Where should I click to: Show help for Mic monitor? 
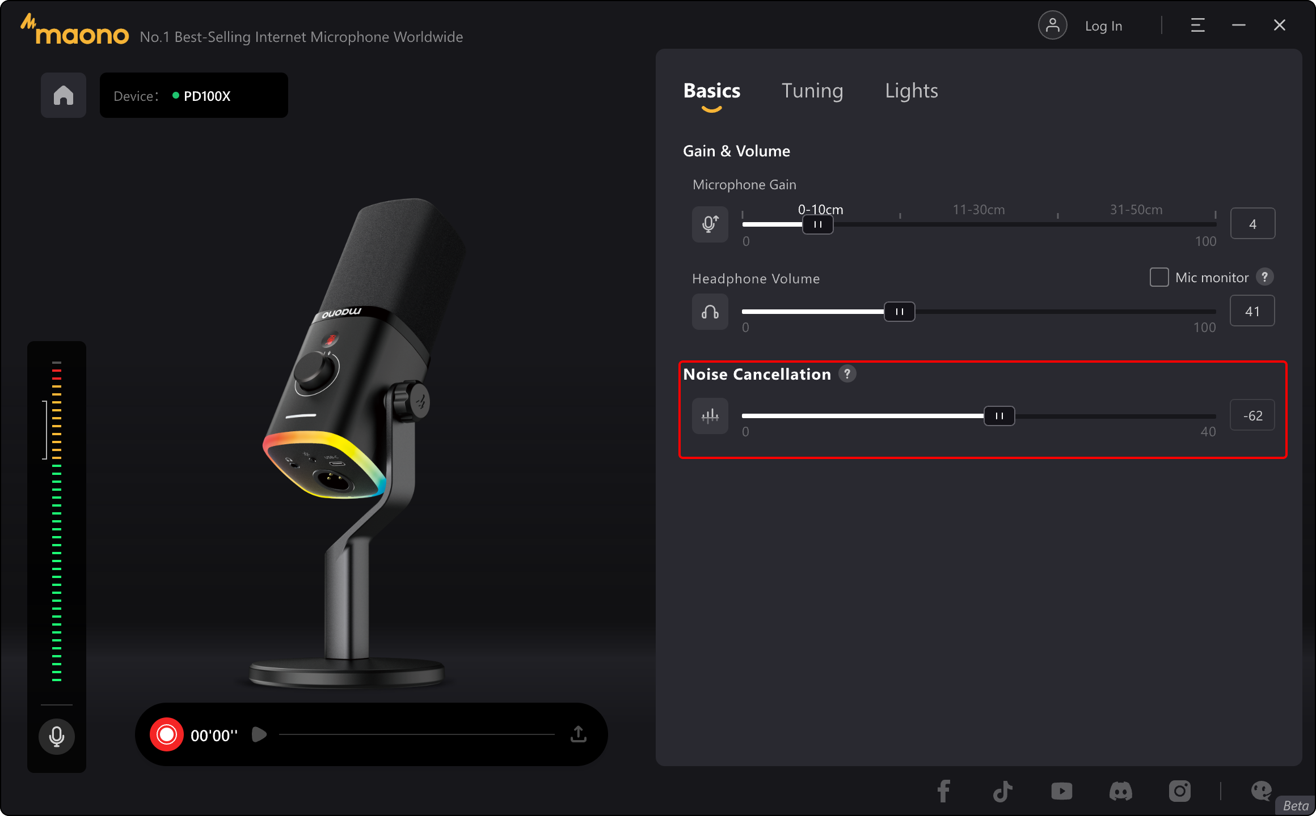point(1265,277)
